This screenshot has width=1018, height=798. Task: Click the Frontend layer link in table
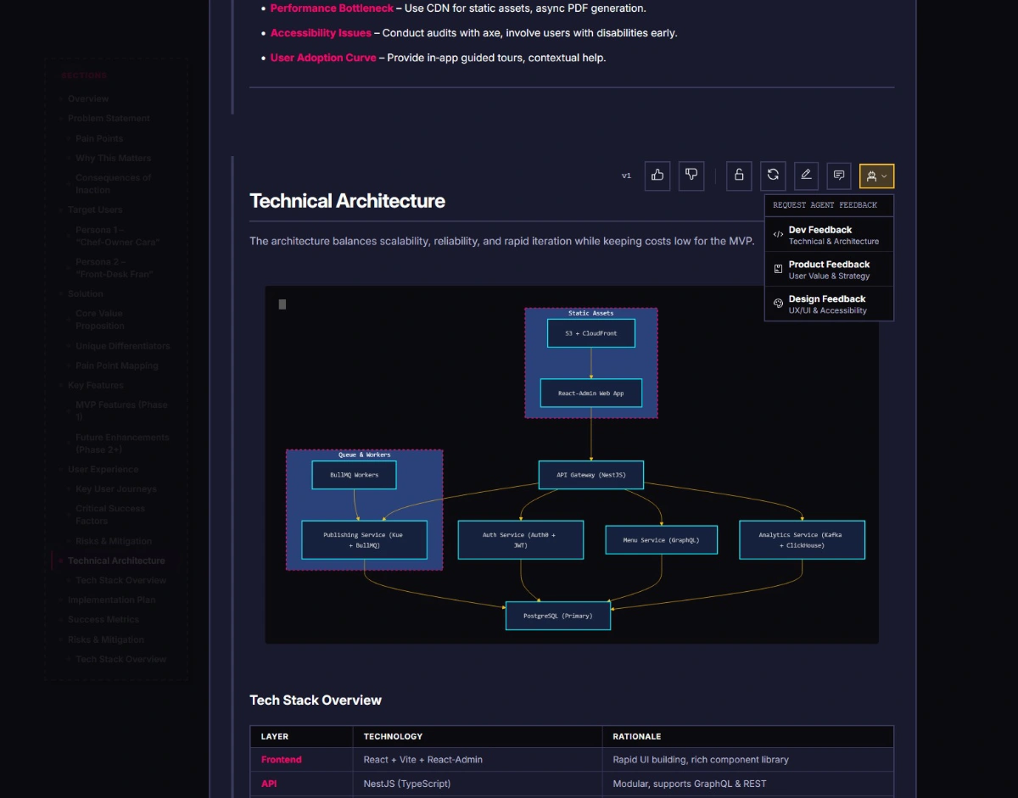[281, 760]
